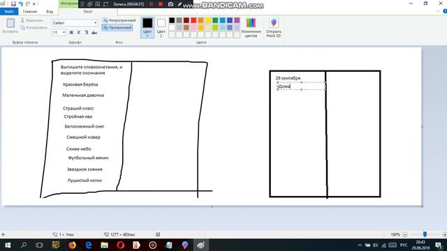
Task: Redo the last undone action
Action: pos(28,3)
